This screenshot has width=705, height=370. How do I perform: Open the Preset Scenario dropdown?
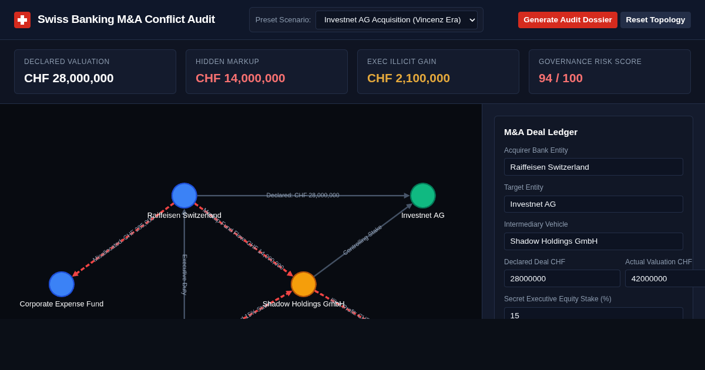click(x=397, y=20)
